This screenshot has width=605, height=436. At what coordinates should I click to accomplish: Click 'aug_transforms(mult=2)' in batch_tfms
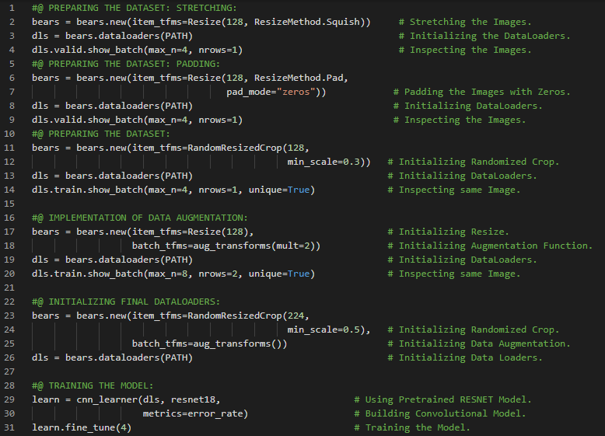coord(256,246)
